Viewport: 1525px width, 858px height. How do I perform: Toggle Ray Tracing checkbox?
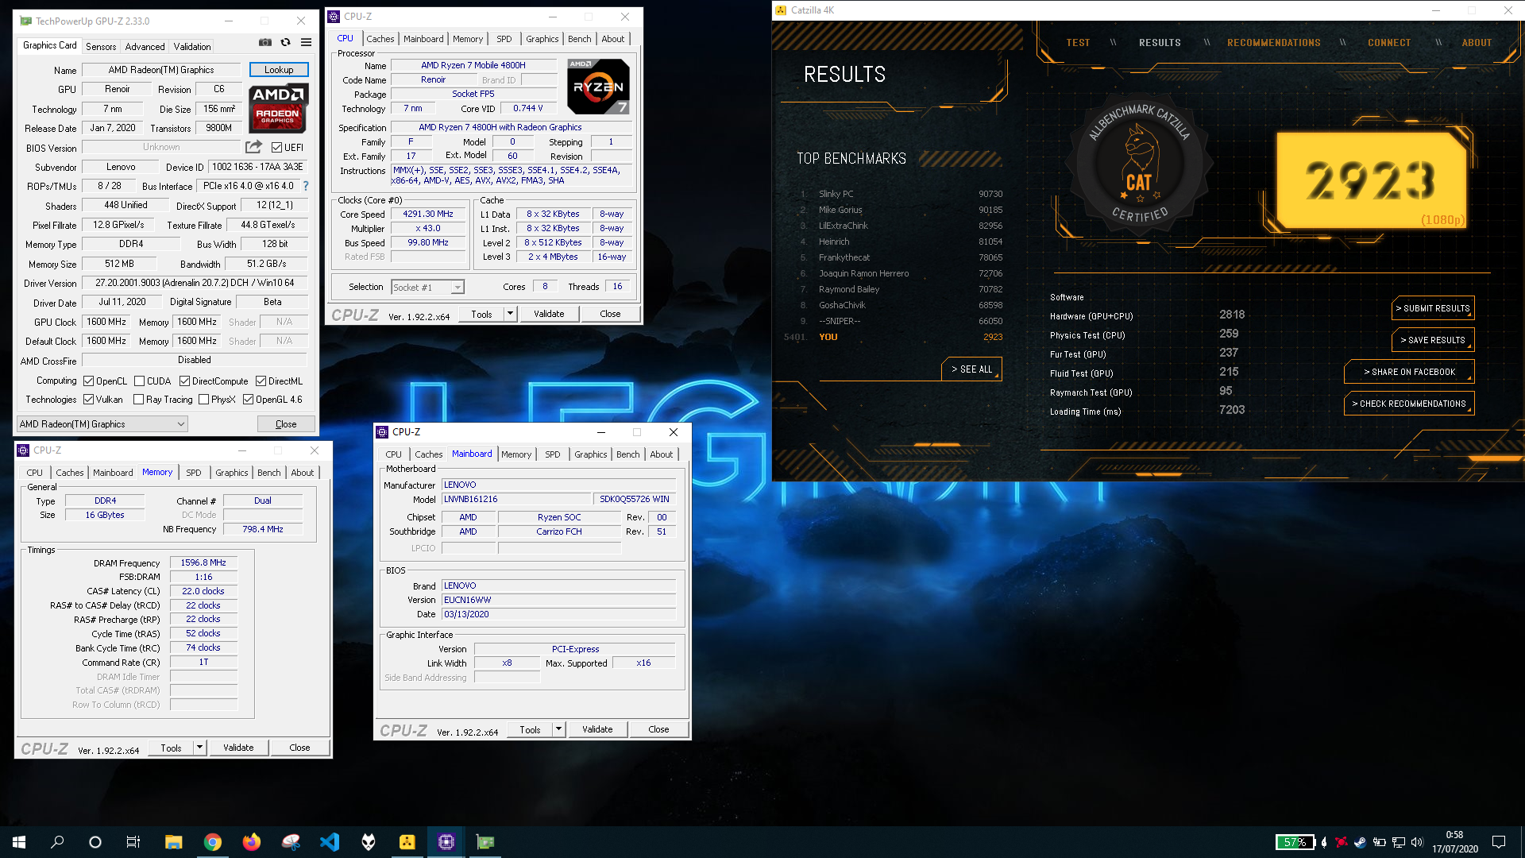pyautogui.click(x=139, y=400)
